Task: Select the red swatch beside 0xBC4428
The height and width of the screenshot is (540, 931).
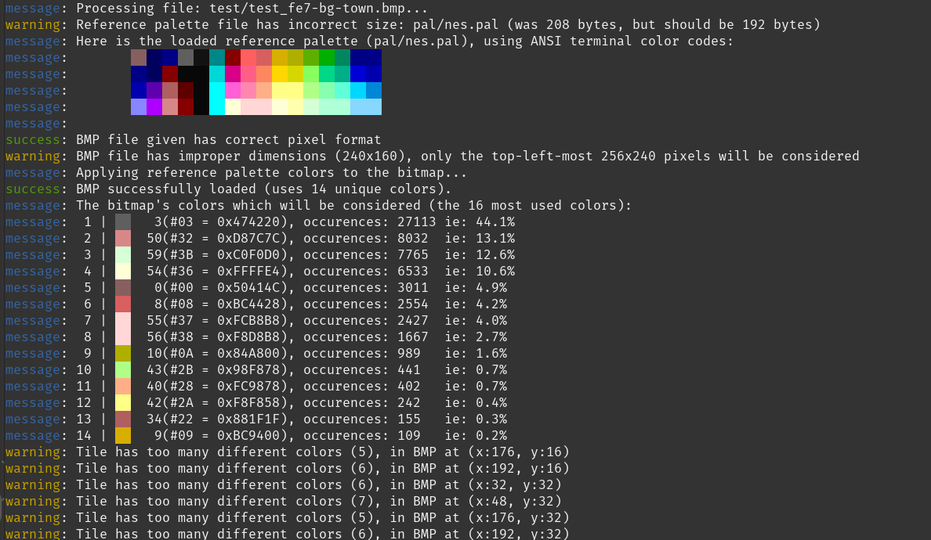Action: (123, 304)
